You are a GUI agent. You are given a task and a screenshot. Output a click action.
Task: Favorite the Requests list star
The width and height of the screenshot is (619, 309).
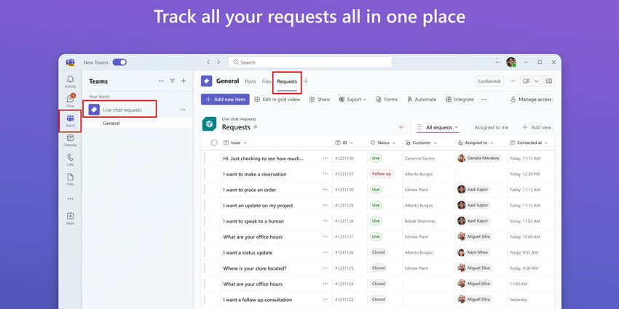tap(256, 127)
